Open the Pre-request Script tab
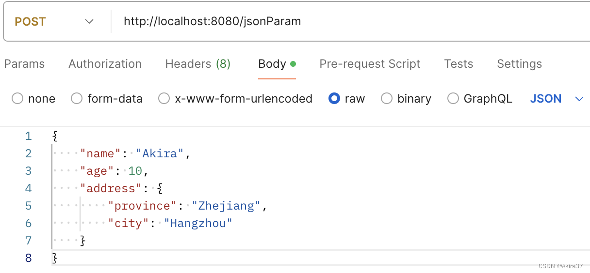 point(370,64)
